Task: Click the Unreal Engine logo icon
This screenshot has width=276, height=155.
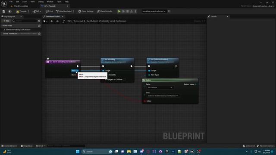Action: (4, 3)
